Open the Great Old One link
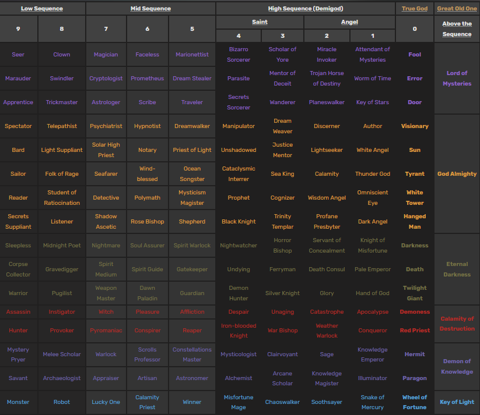 (457, 9)
